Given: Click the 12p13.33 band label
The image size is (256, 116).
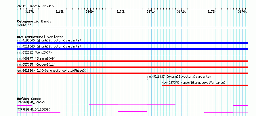Looking at the screenshot, I should pos(24,25).
